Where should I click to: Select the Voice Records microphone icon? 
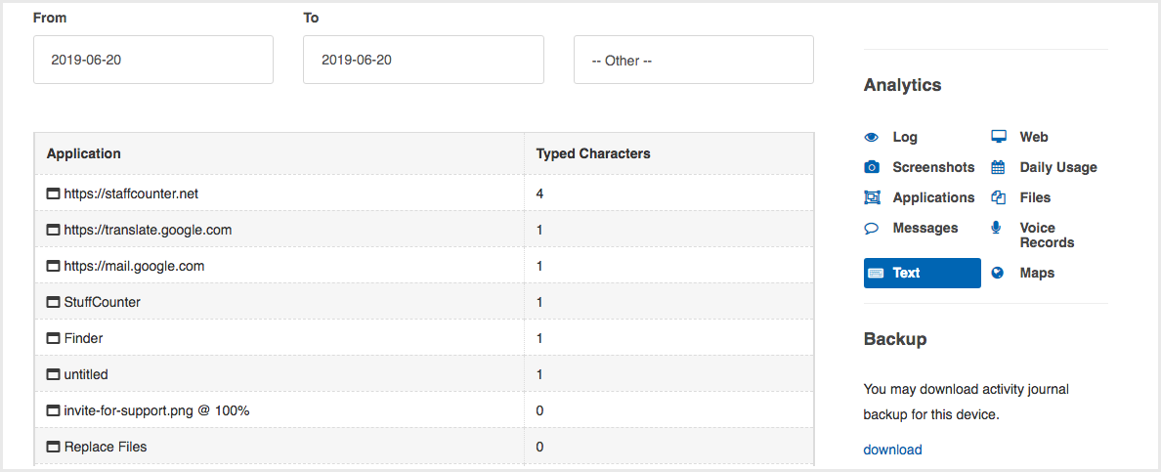tap(997, 228)
